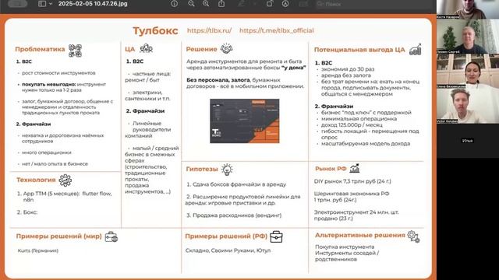Select the Илья participant tile

(468, 141)
